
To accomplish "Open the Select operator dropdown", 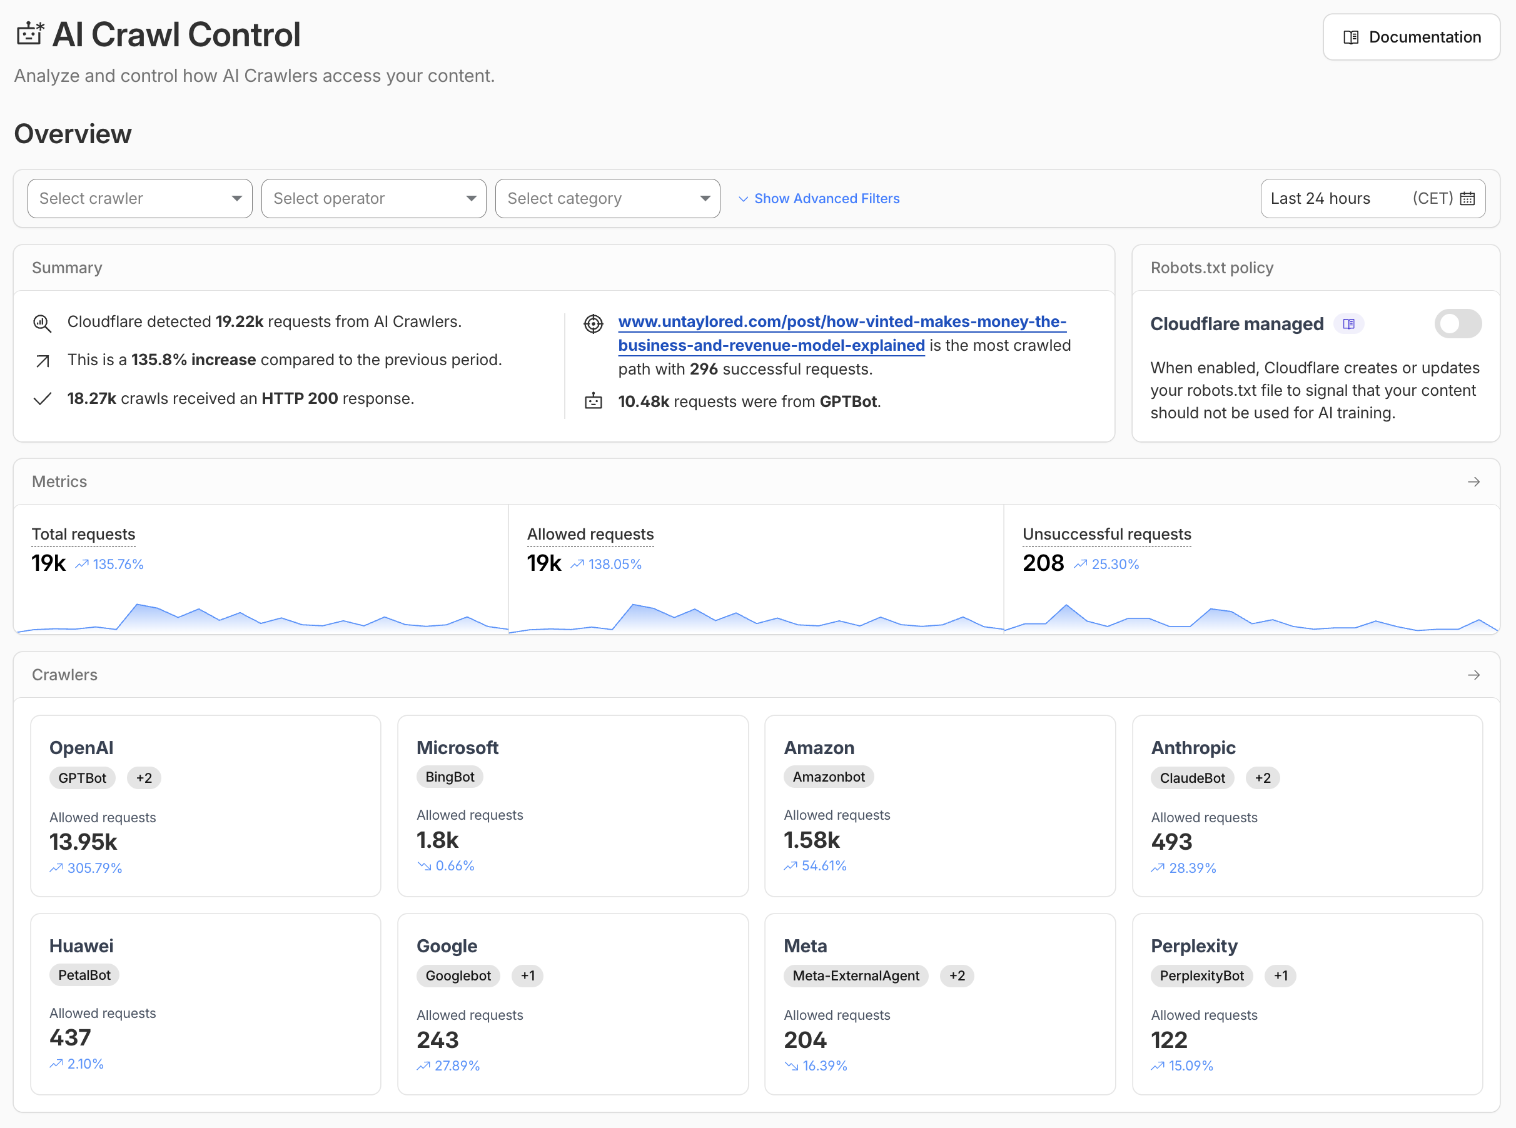I will click(373, 198).
